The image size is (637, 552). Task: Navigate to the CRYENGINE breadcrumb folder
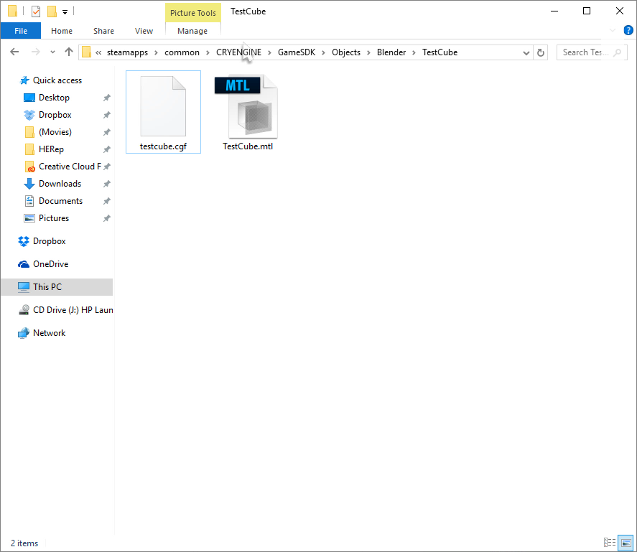point(238,52)
